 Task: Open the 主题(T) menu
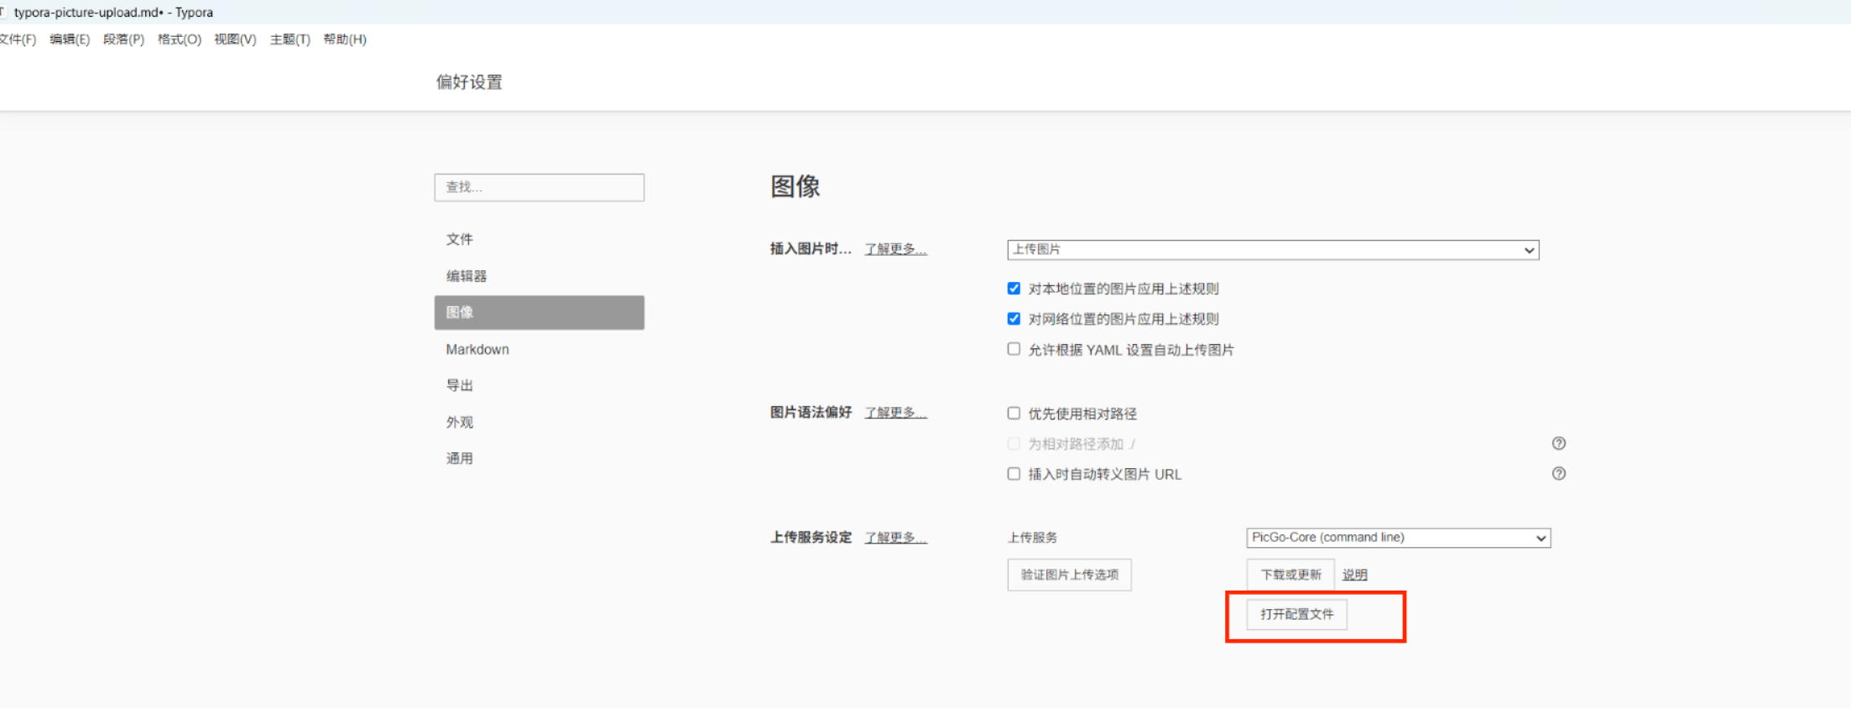click(289, 39)
